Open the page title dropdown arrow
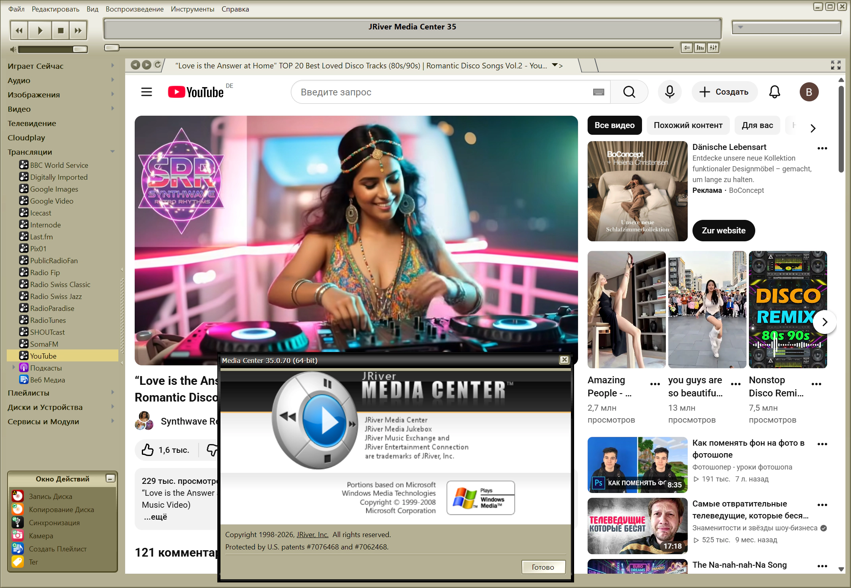 [x=555, y=65]
